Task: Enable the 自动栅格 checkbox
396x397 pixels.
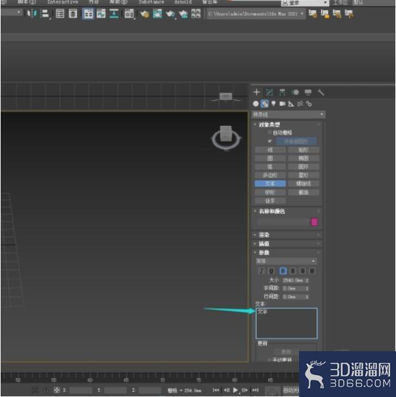Action: click(270, 132)
